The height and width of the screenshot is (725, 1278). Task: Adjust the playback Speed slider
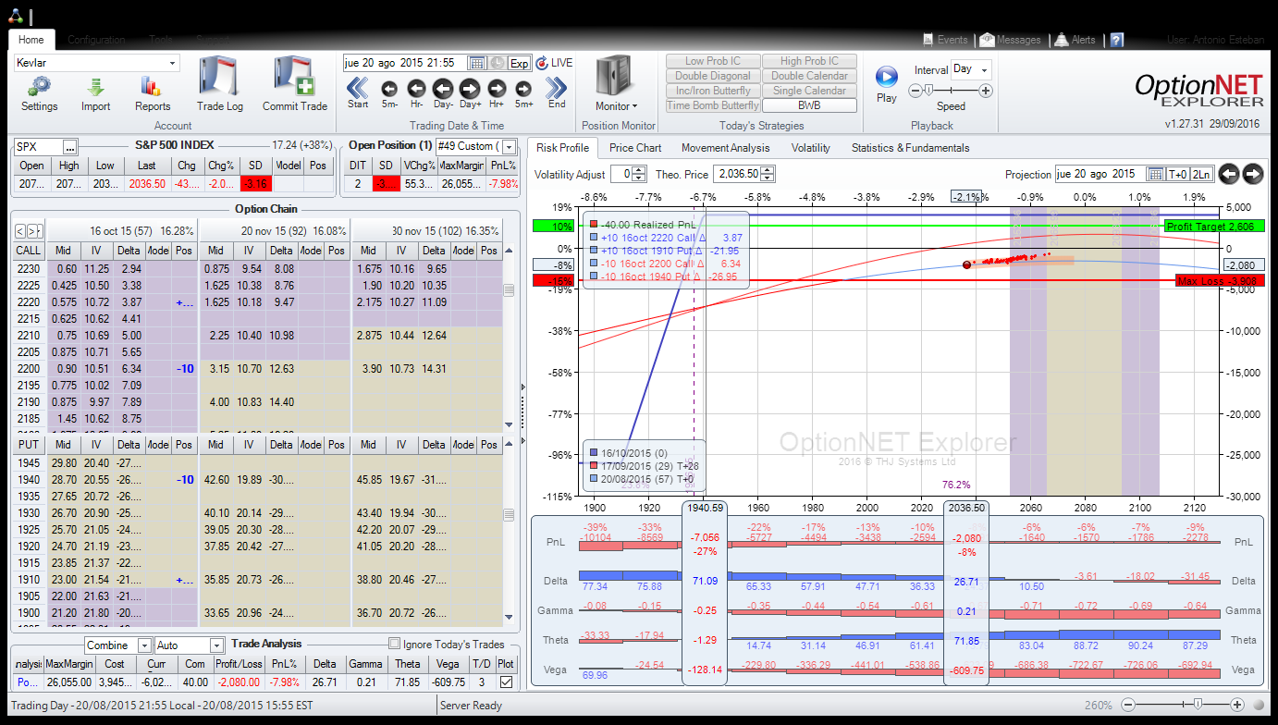click(x=928, y=91)
